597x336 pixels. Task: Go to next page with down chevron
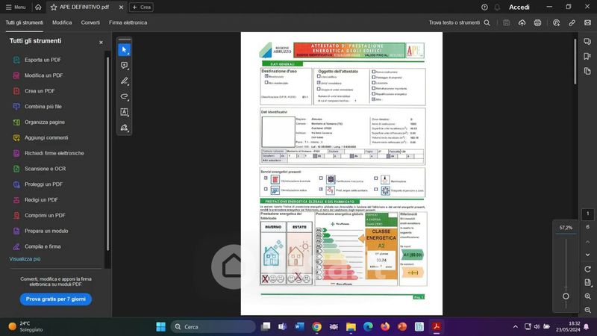(587, 255)
